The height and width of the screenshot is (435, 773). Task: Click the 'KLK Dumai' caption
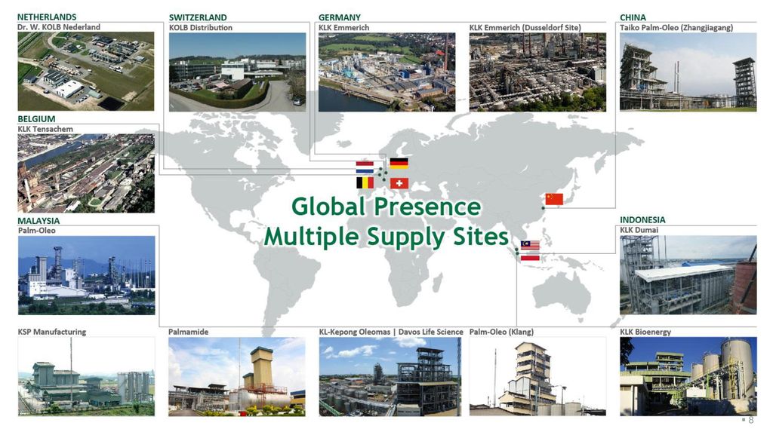pos(639,230)
